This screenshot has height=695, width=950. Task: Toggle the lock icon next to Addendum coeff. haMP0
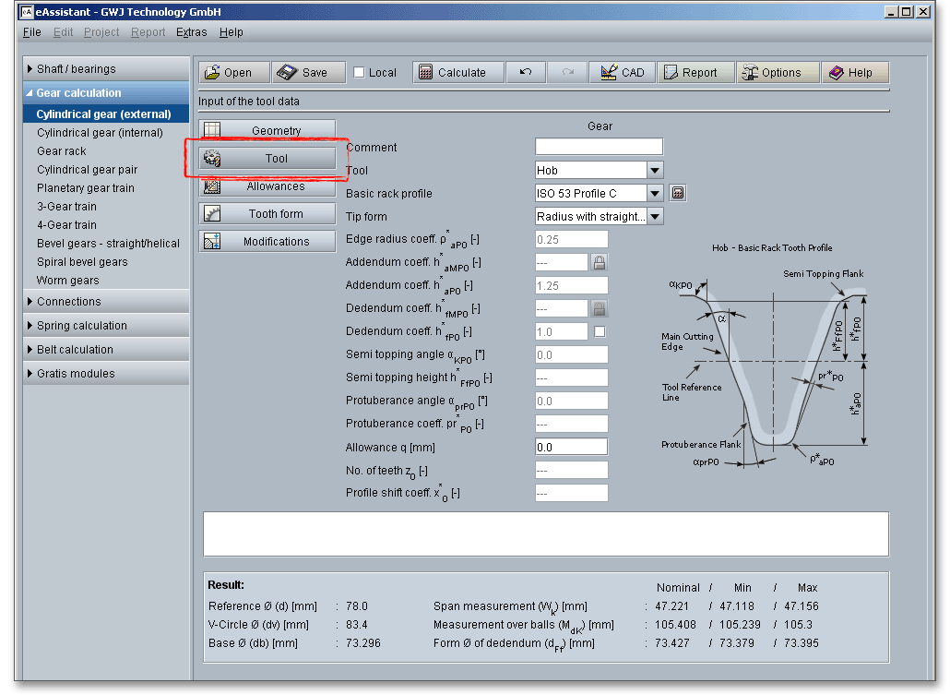coord(600,263)
